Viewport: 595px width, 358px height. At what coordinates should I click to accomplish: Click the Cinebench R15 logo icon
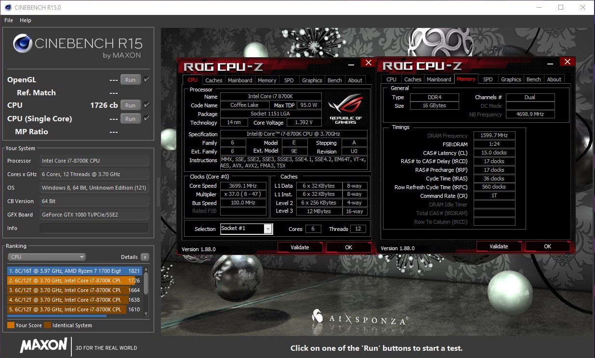[x=22, y=43]
